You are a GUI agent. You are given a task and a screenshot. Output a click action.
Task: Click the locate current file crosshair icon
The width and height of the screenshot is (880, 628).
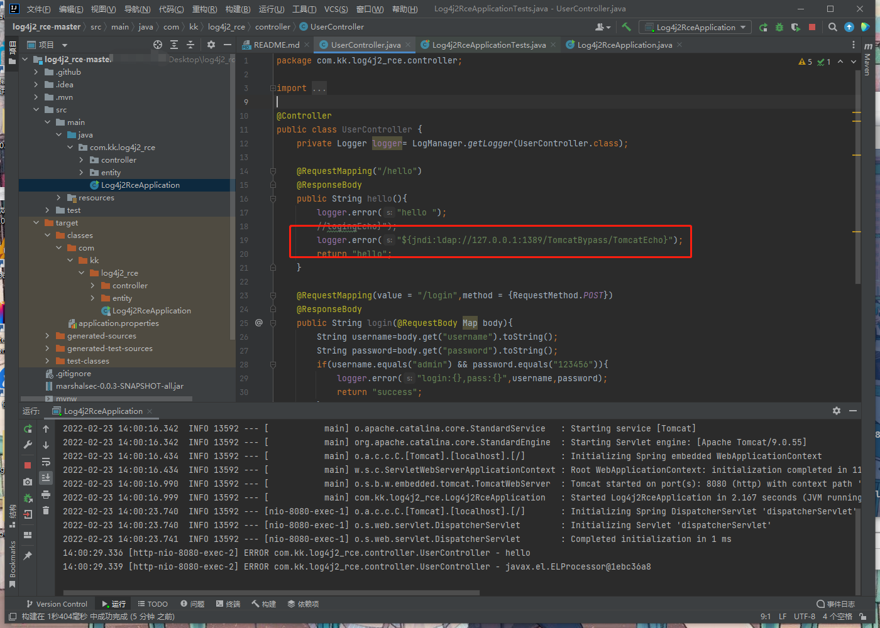[x=158, y=45]
